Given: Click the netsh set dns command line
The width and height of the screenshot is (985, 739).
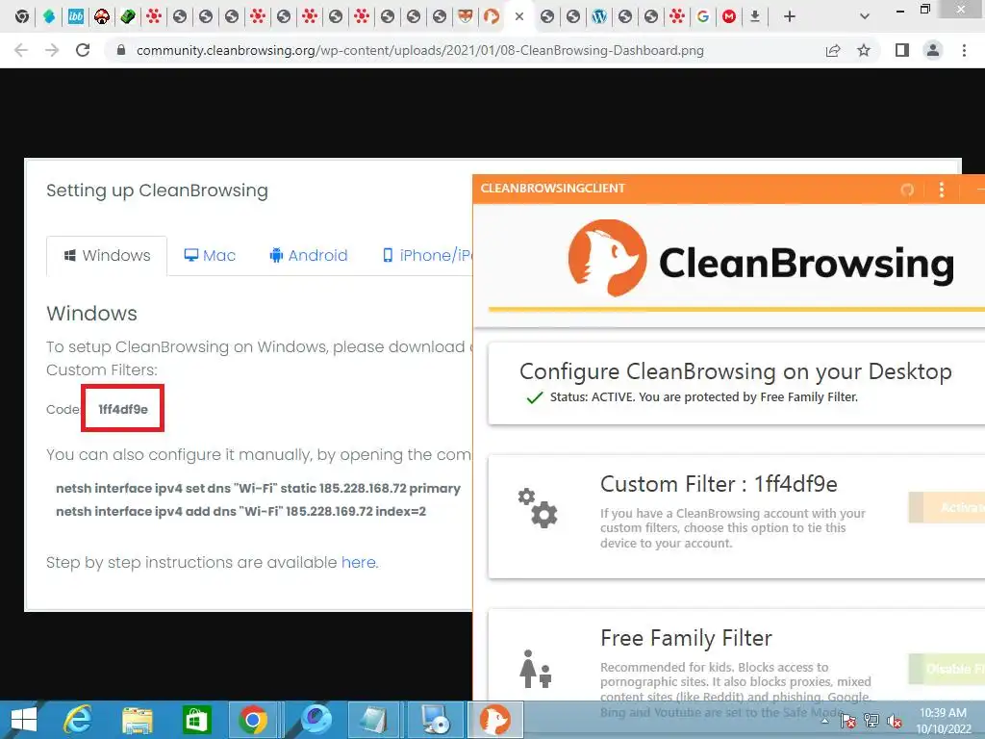Looking at the screenshot, I should 258,488.
